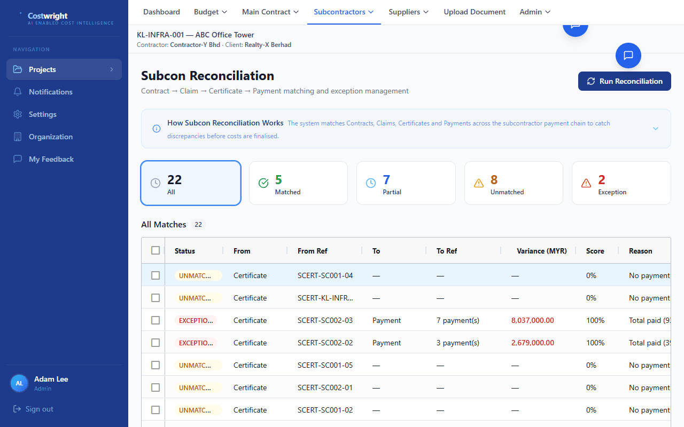Image resolution: width=684 pixels, height=427 pixels.
Task: Check the row for SCERT-SC001-05
Action: pyautogui.click(x=156, y=365)
